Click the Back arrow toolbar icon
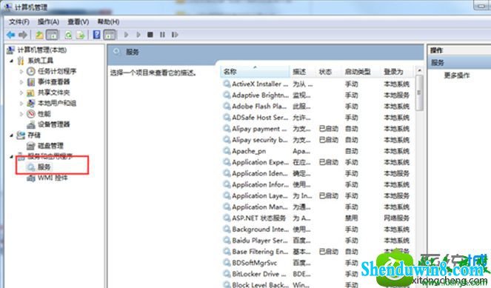This screenshot has height=288, width=491. click(11, 35)
